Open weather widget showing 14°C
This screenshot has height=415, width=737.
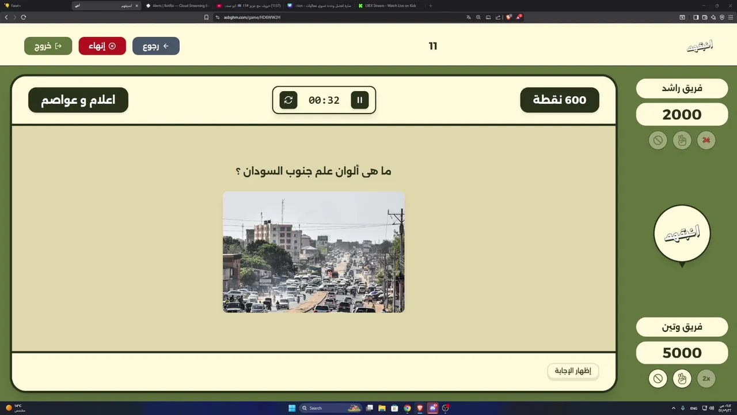point(15,408)
